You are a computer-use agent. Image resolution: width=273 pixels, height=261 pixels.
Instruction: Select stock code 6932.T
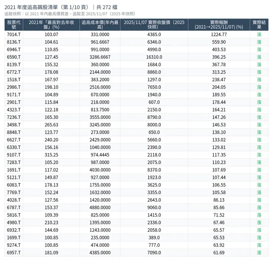point(14,230)
